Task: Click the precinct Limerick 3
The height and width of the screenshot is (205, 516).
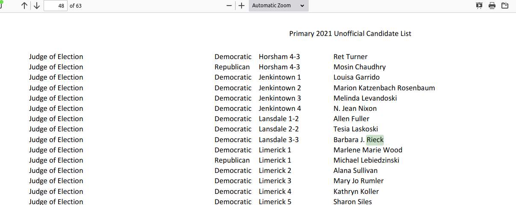Action: click(275, 181)
